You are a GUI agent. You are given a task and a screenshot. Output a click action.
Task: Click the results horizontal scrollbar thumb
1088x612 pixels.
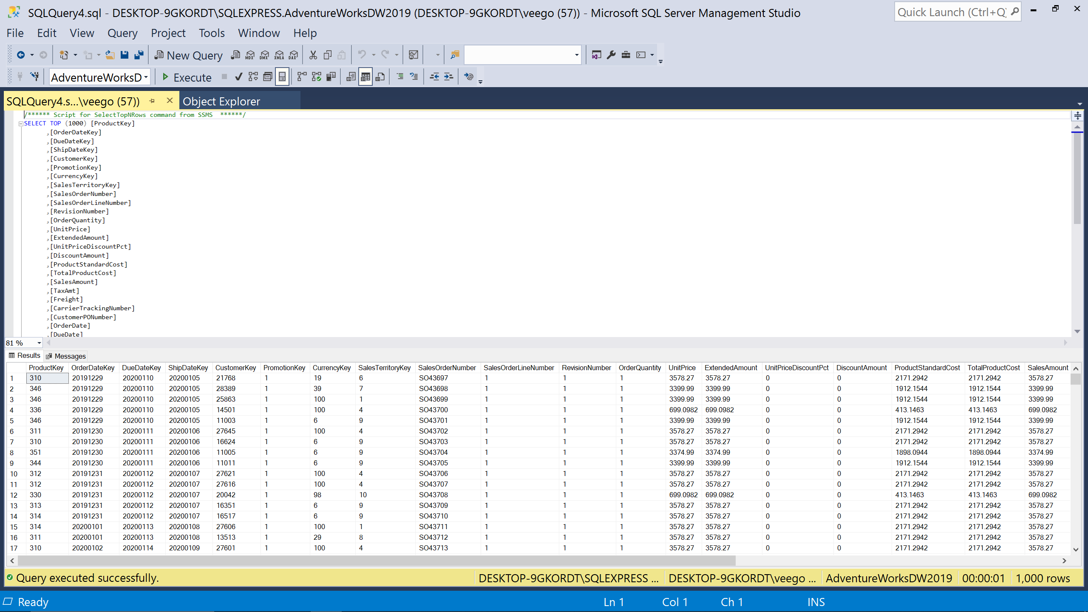[376, 561]
